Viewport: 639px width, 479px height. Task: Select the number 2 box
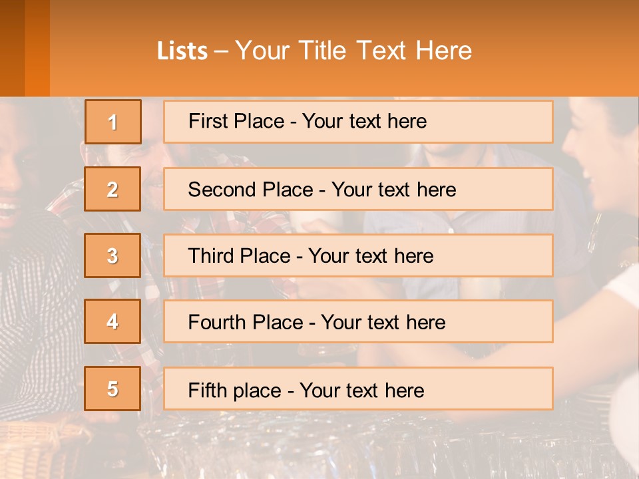pos(112,189)
